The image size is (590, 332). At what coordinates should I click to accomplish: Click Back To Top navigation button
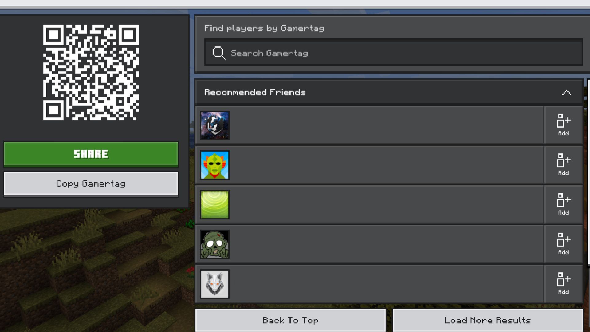290,320
